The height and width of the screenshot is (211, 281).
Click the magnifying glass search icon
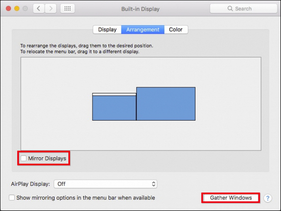point(230,8)
